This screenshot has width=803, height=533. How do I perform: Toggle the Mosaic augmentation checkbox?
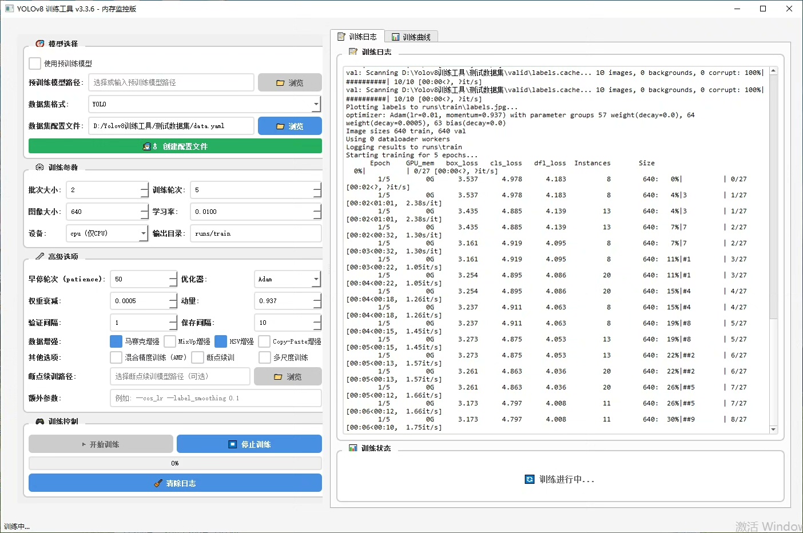[x=116, y=341]
